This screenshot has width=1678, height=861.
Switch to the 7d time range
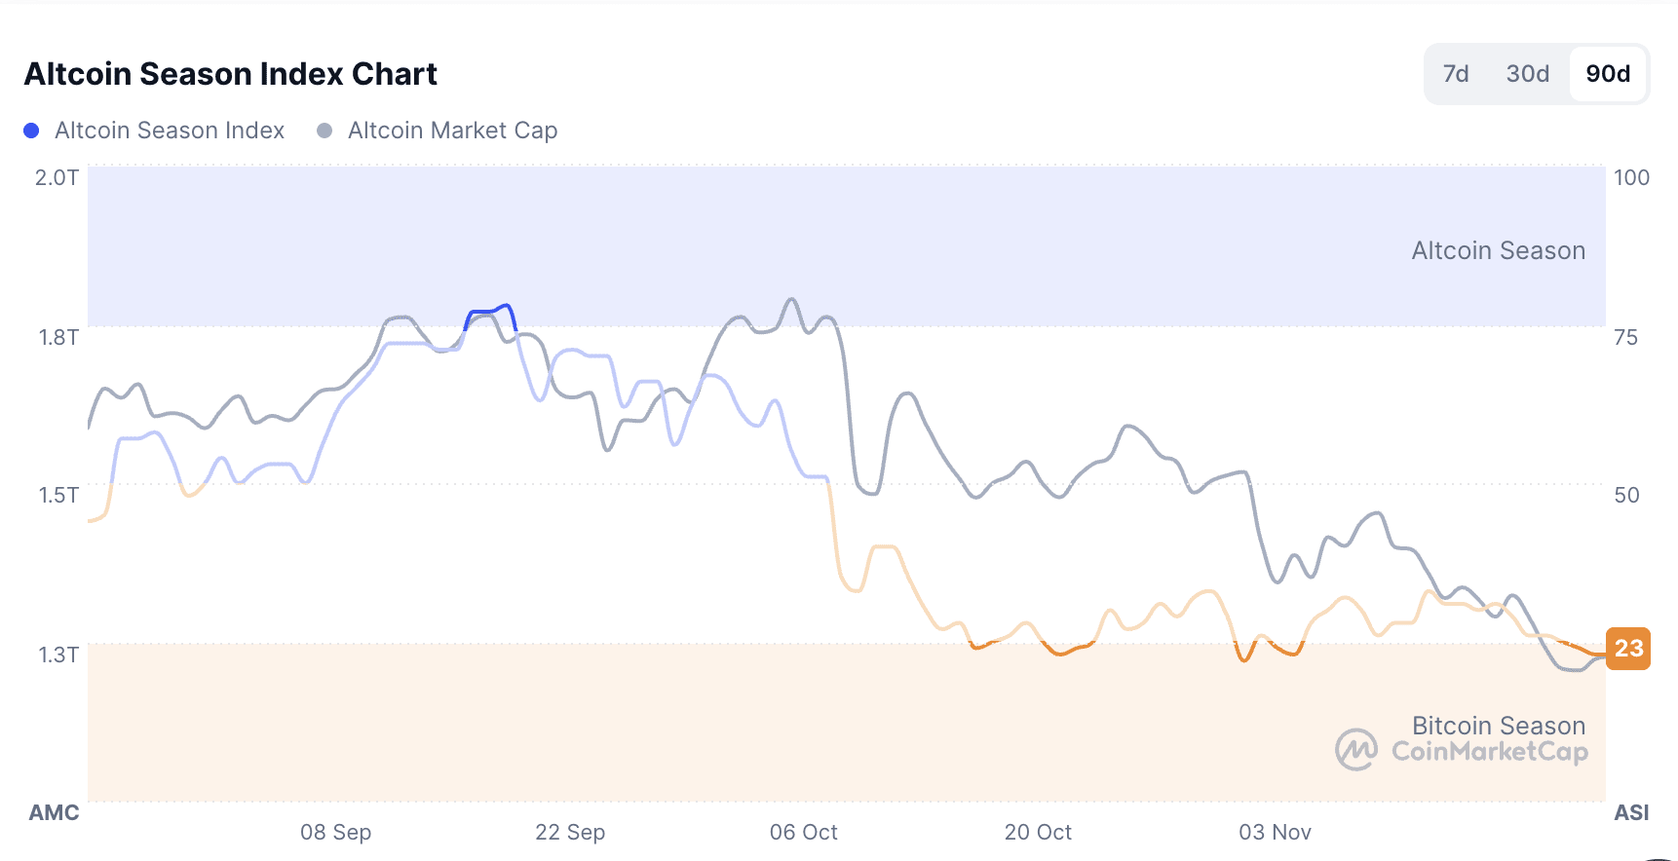click(x=1456, y=74)
